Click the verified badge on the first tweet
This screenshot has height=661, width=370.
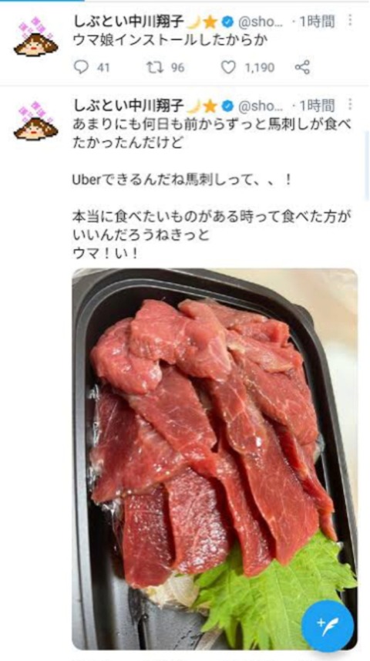pos(228,22)
